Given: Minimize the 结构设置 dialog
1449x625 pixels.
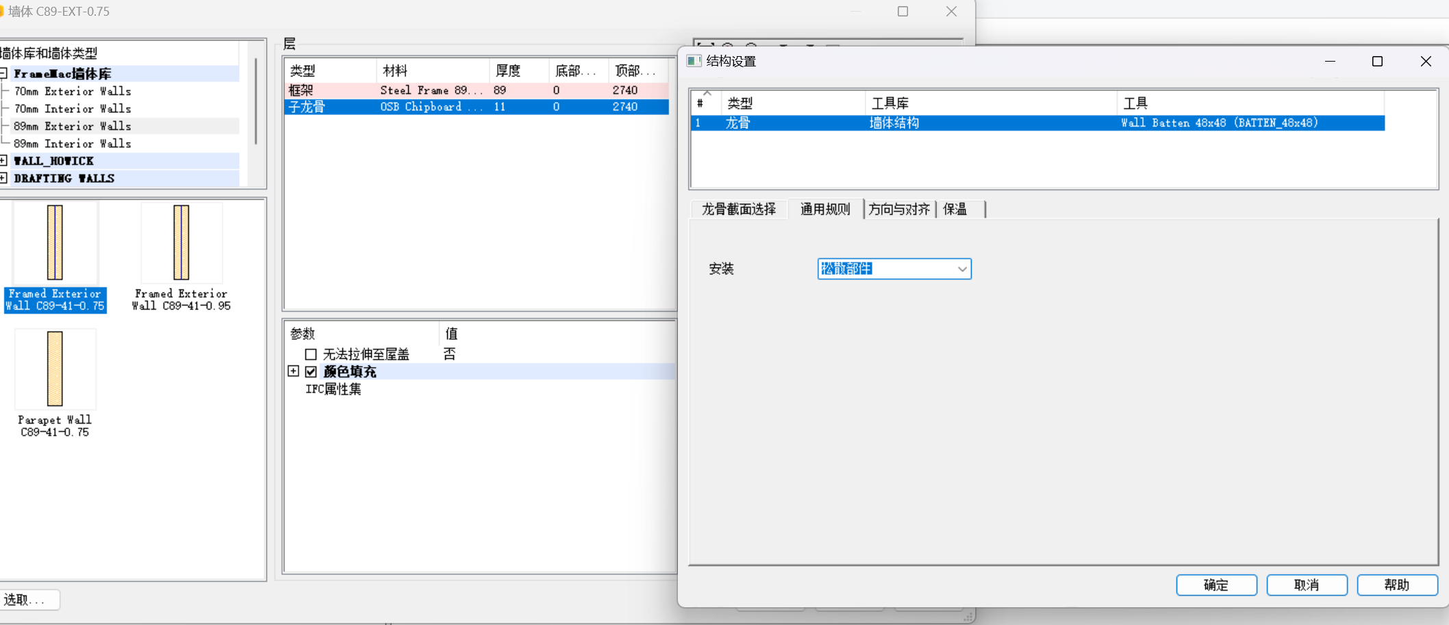Looking at the screenshot, I should click(x=1330, y=62).
